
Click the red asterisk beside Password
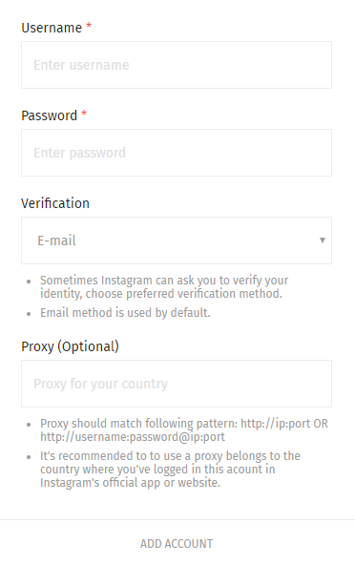click(x=84, y=114)
